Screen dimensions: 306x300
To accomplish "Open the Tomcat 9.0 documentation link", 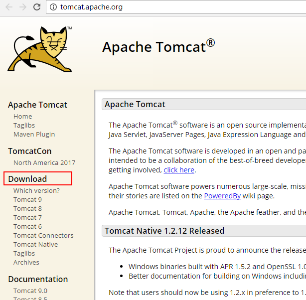I will pos(30,291).
